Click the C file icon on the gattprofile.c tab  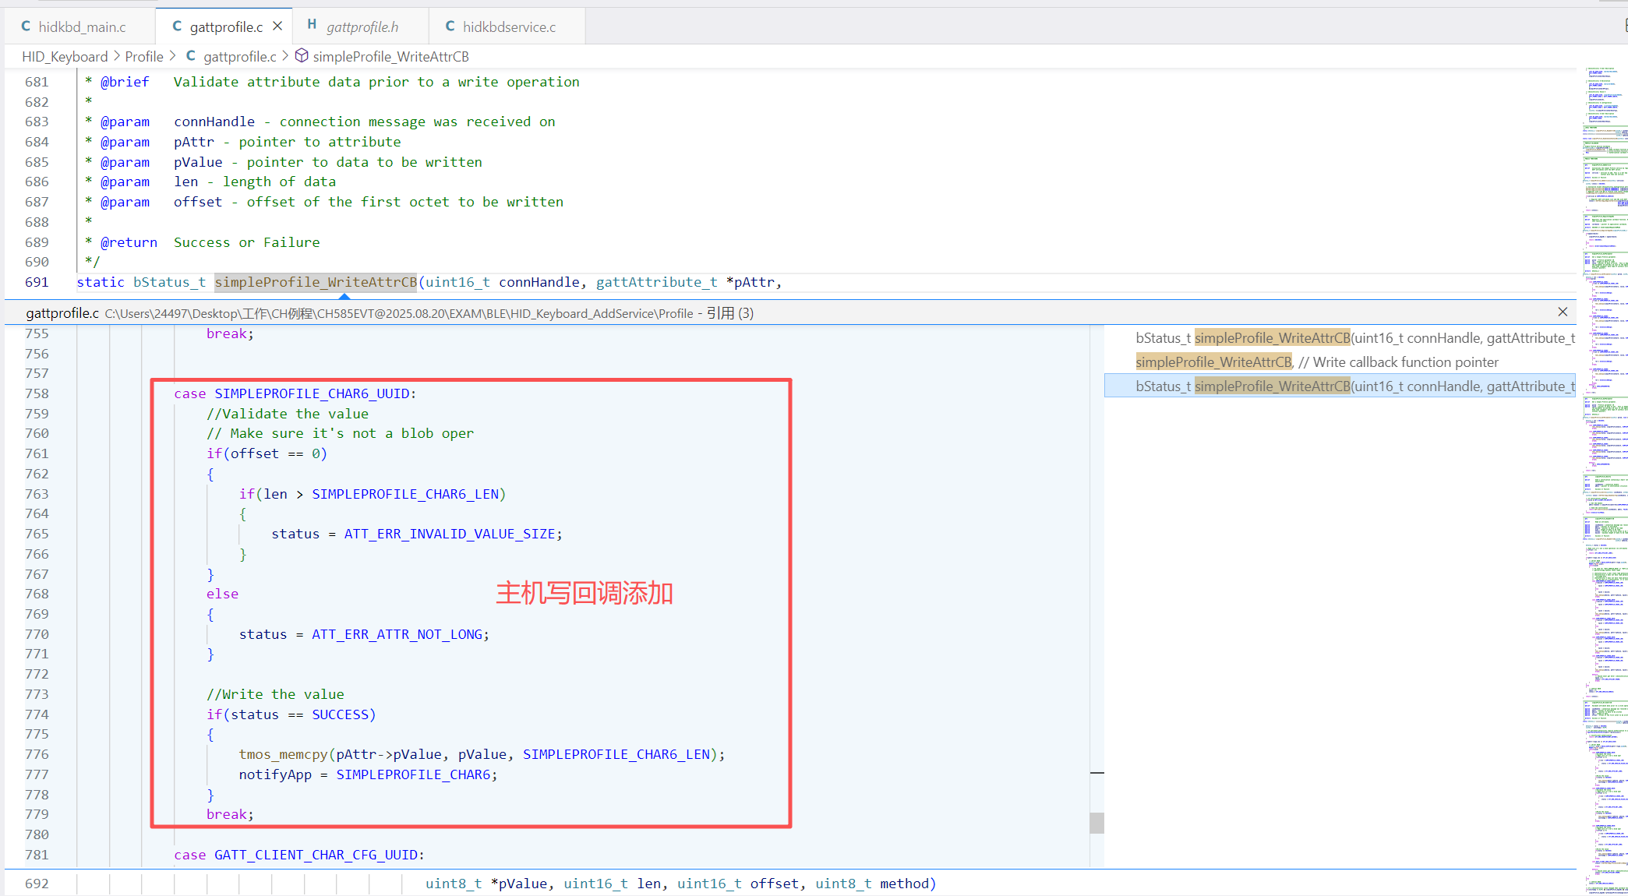click(177, 26)
